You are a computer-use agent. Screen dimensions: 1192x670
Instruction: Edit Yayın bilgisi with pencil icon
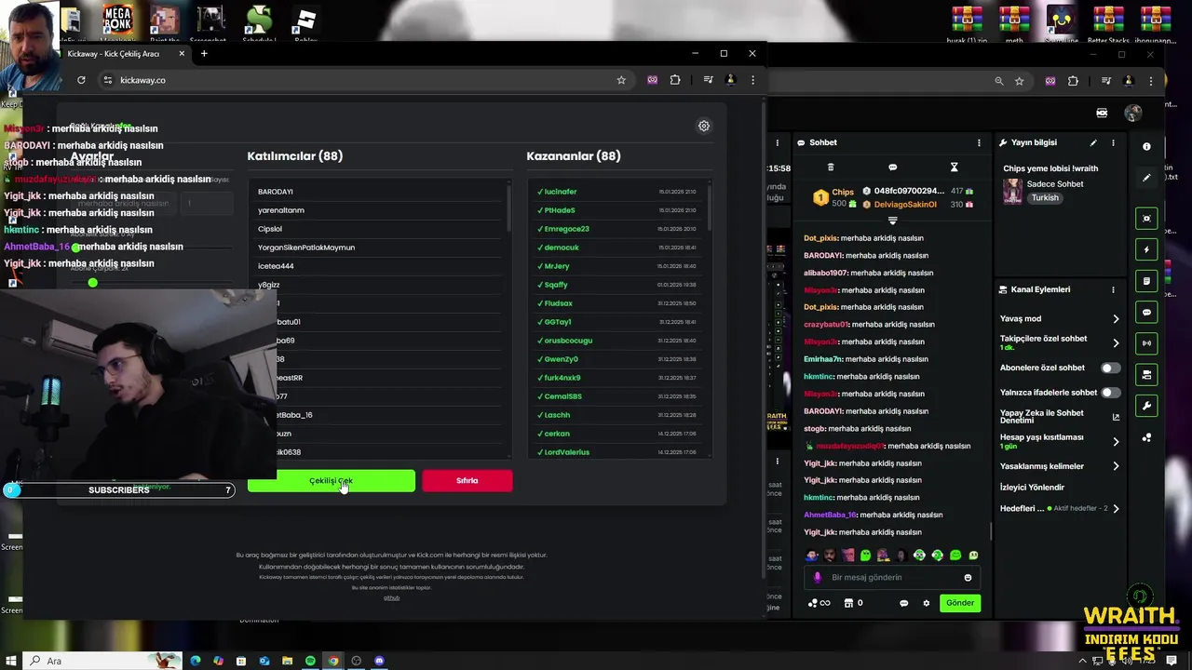(x=1093, y=142)
